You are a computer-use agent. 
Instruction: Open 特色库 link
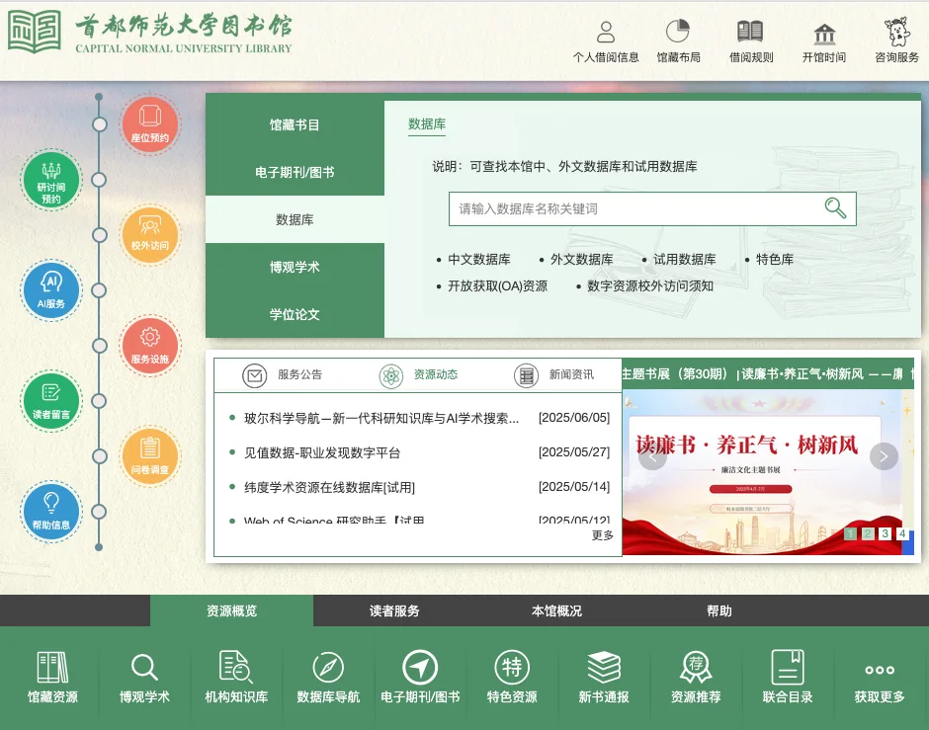click(775, 260)
